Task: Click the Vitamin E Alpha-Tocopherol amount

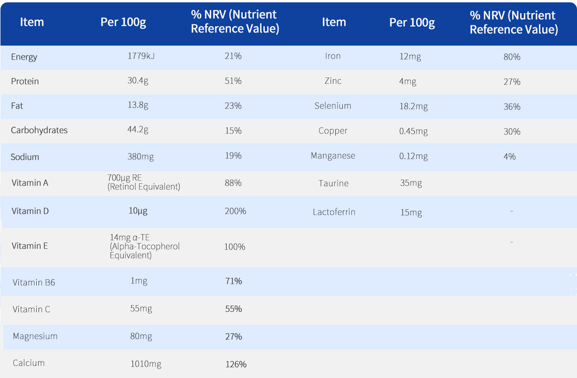Action: click(145, 246)
